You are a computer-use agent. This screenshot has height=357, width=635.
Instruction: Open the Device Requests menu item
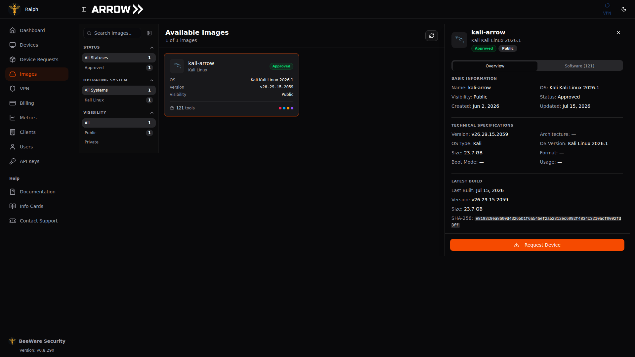[37, 59]
